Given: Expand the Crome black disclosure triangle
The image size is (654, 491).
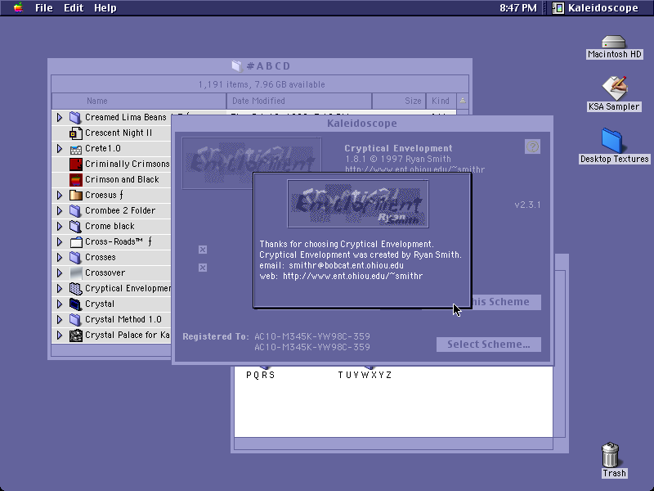Looking at the screenshot, I should [60, 227].
